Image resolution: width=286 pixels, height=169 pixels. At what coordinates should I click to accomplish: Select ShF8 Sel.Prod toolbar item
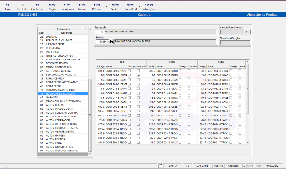pos(115,7)
